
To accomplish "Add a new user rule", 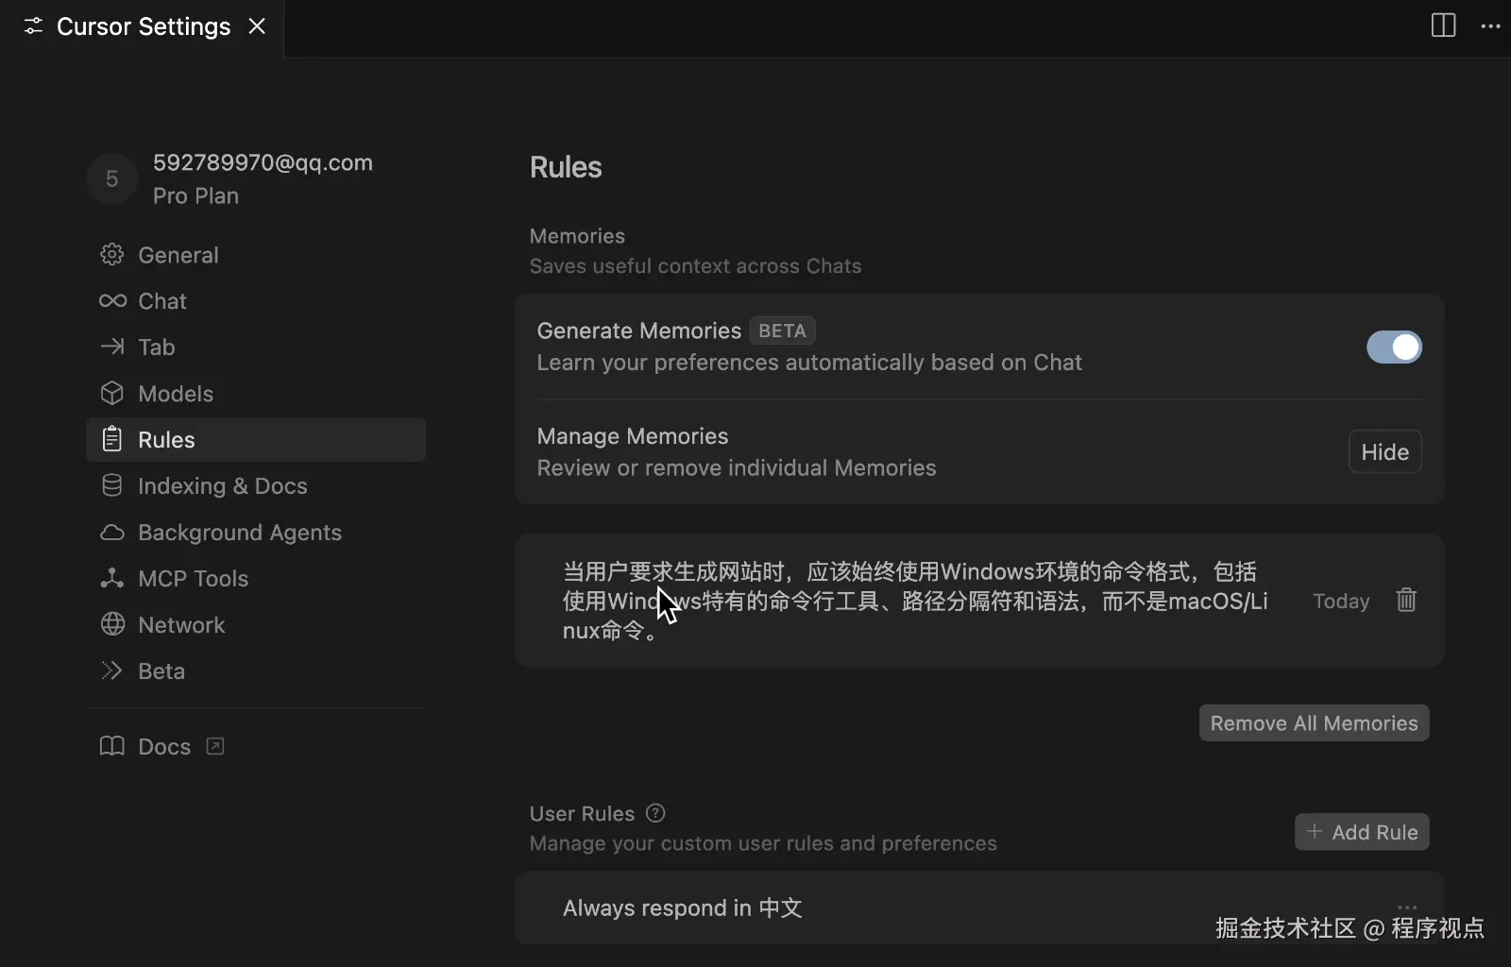I will click(x=1362, y=832).
